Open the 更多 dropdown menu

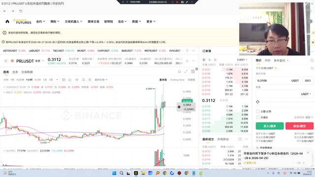point(151,22)
